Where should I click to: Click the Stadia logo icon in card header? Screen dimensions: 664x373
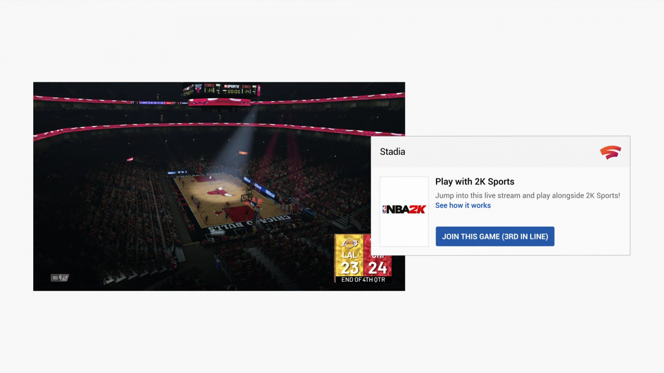610,152
